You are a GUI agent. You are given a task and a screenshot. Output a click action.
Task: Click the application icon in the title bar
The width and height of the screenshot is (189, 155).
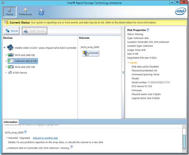[x=3, y=3]
